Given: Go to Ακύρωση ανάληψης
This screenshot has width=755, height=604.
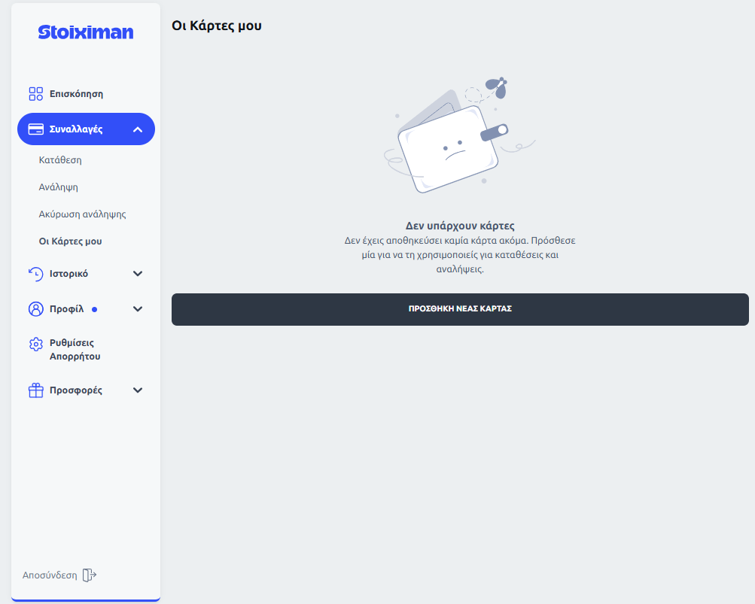Looking at the screenshot, I should (x=82, y=214).
